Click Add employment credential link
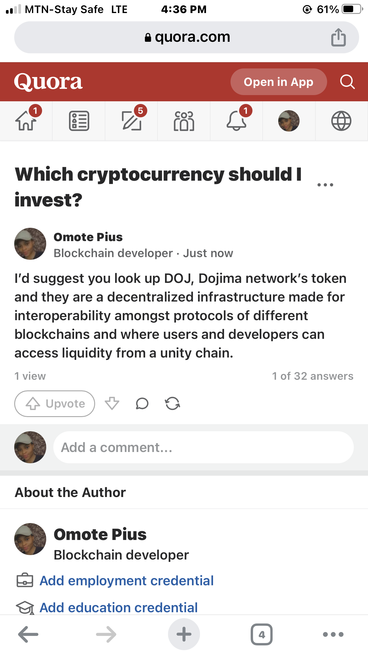Viewport: 368px width, 654px height. click(x=127, y=581)
